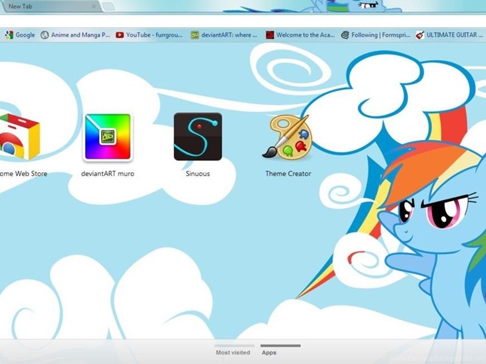The image size is (486, 364).
Task: Open a new tab with the new-tab button
Action: point(108,7)
